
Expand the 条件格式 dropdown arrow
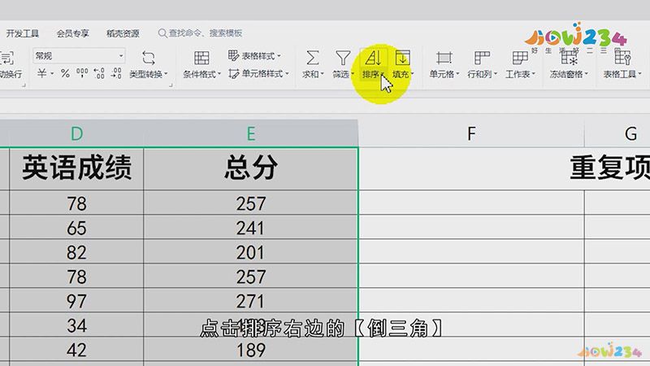[219, 74]
